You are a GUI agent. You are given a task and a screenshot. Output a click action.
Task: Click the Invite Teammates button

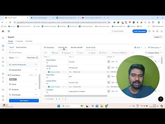140,31
